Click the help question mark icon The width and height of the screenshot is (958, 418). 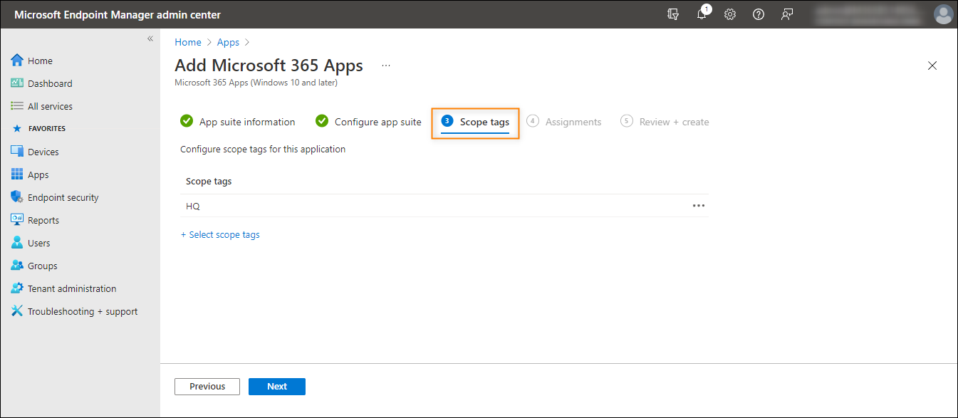coord(759,14)
